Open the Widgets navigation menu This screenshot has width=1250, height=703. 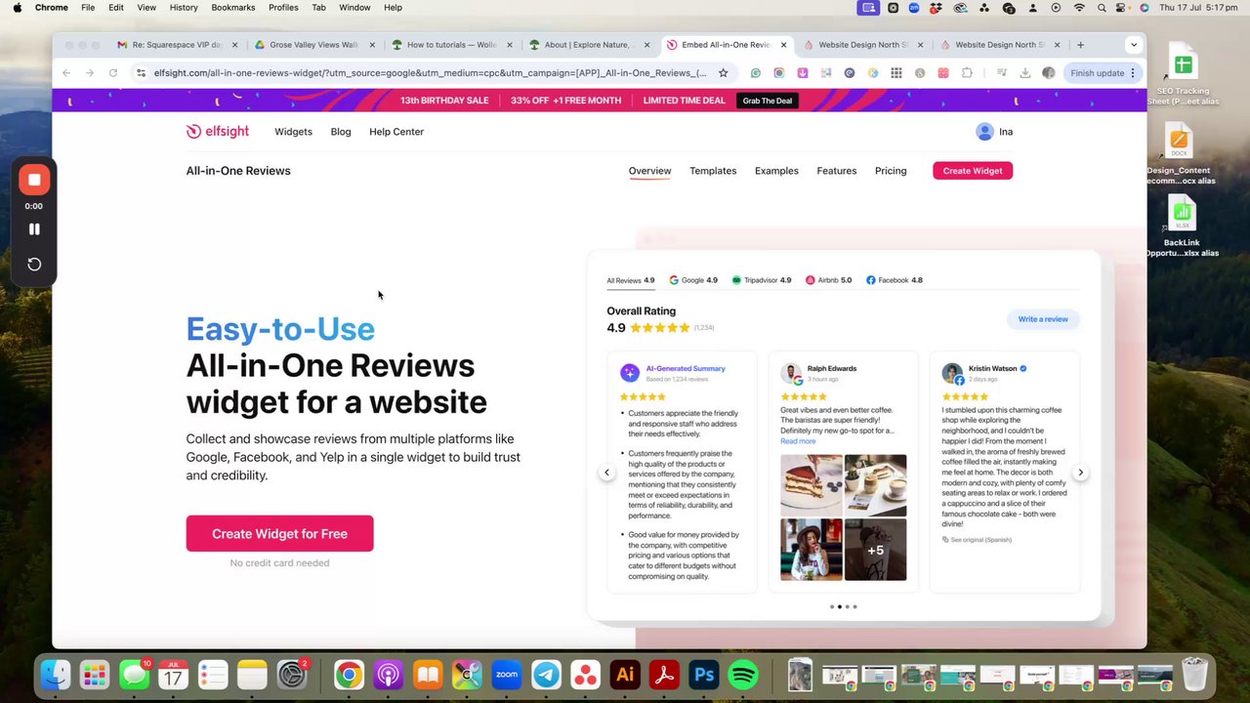coord(293,132)
